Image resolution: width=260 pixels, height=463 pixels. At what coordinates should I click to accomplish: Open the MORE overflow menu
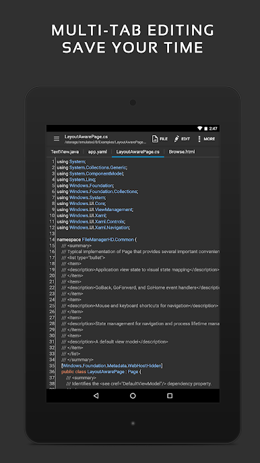[206, 139]
